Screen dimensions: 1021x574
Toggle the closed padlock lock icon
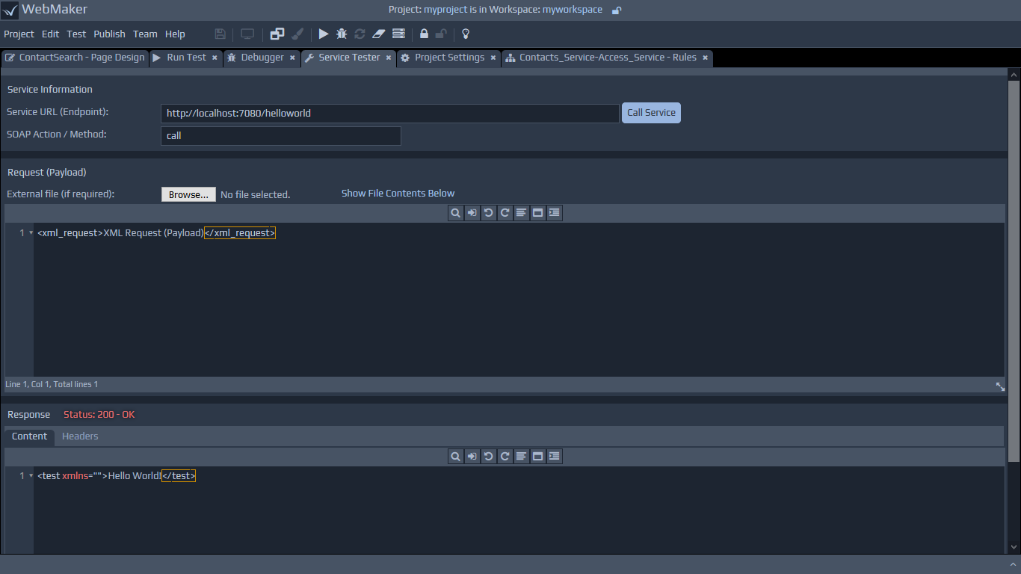[424, 34]
